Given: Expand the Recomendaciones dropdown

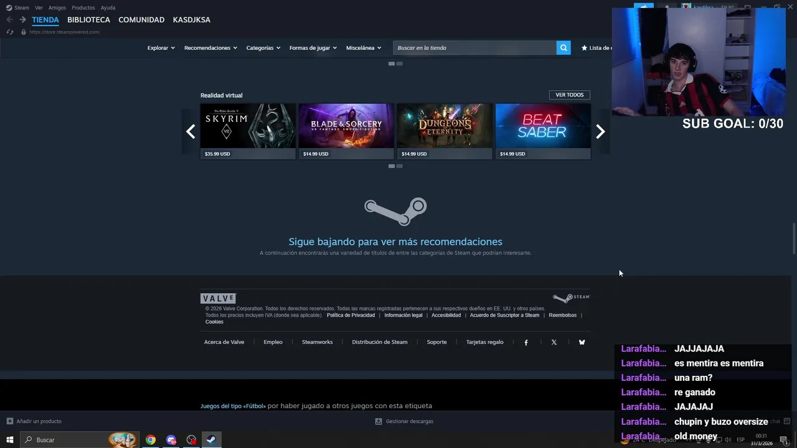Looking at the screenshot, I should click(x=210, y=48).
